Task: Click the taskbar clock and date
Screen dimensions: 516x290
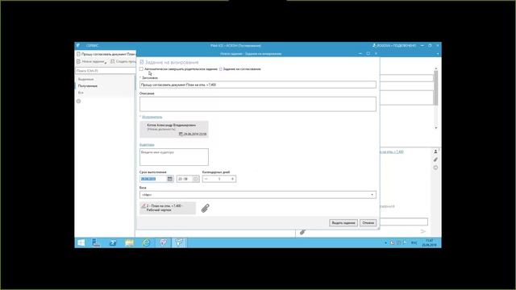Action: point(429,243)
